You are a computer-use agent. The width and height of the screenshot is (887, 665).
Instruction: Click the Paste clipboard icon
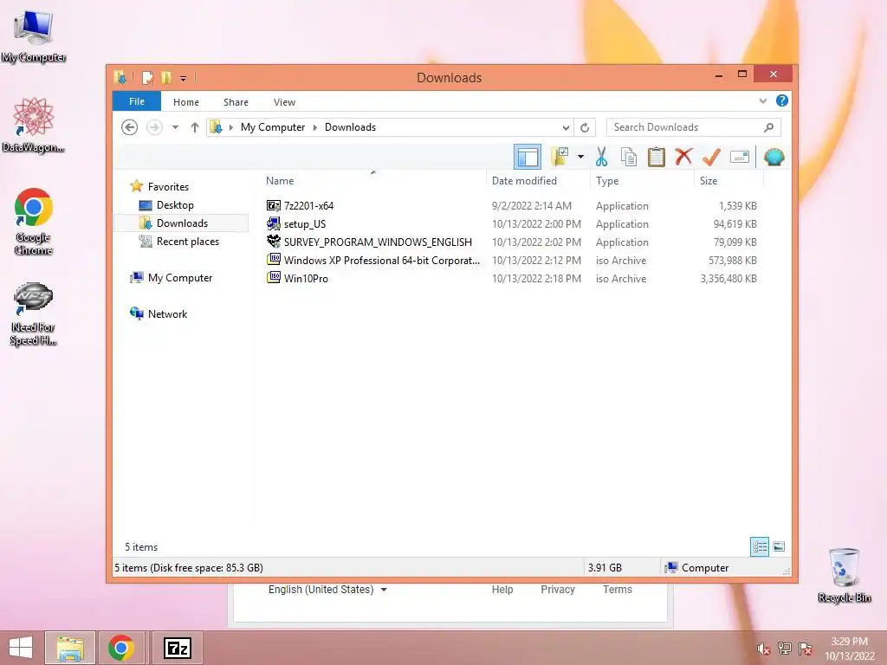pos(657,157)
